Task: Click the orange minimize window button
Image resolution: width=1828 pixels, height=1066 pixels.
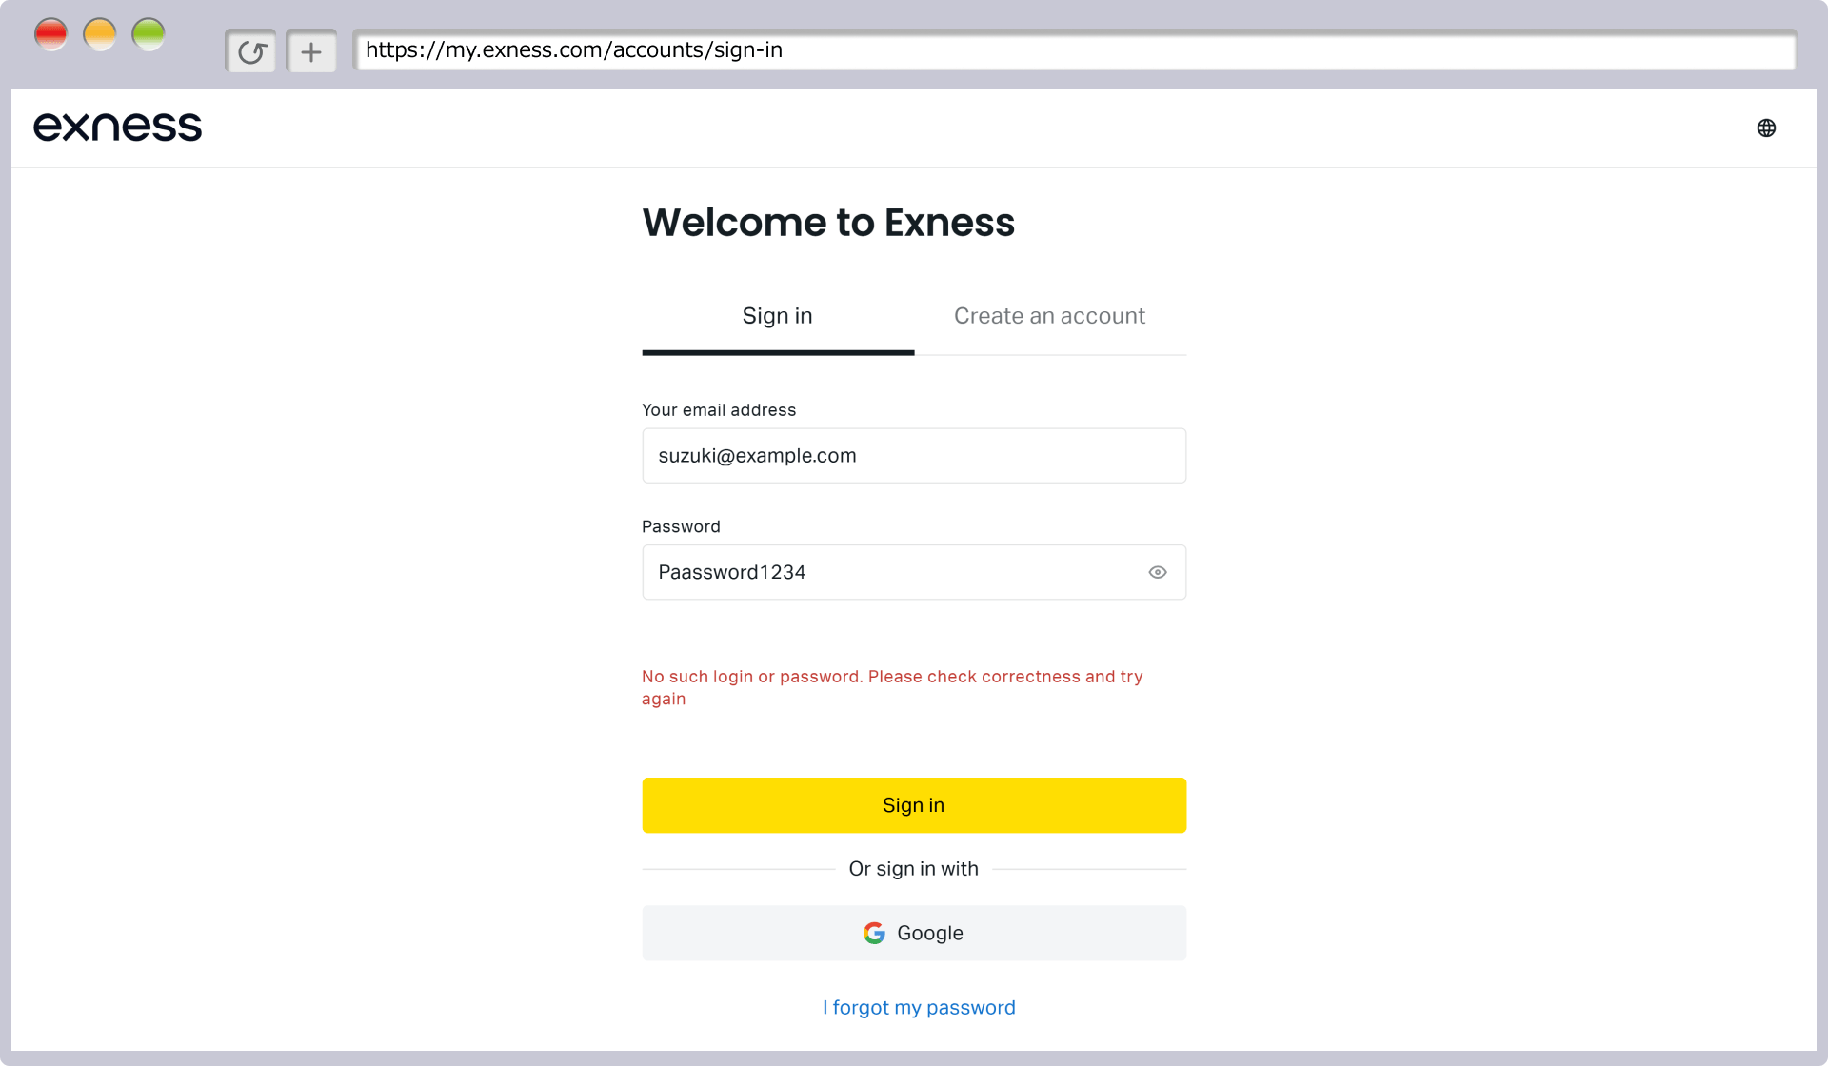Action: [99, 34]
